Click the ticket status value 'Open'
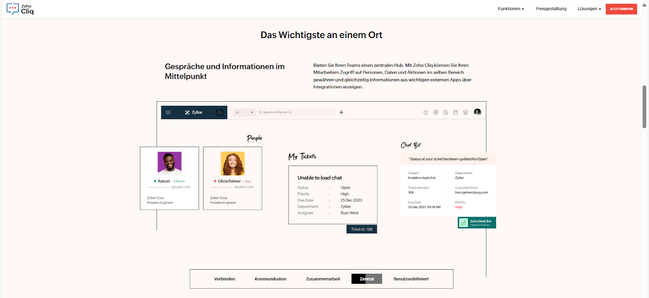This screenshot has width=649, height=298. coord(346,188)
